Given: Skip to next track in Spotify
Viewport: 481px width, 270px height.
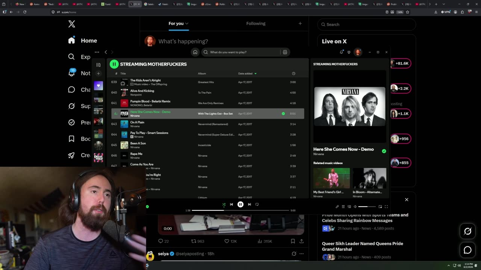Looking at the screenshot, I should click(x=250, y=204).
